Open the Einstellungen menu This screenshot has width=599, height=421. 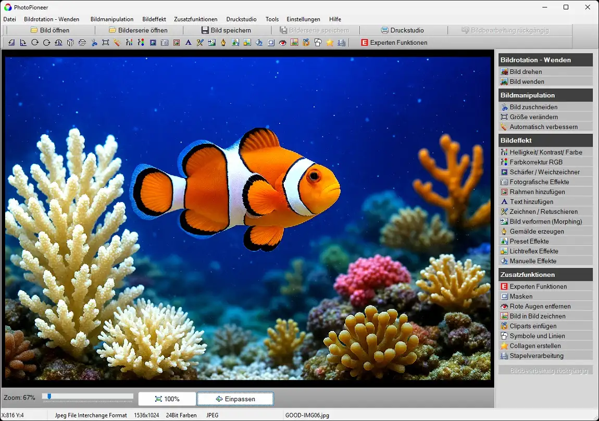click(x=304, y=19)
